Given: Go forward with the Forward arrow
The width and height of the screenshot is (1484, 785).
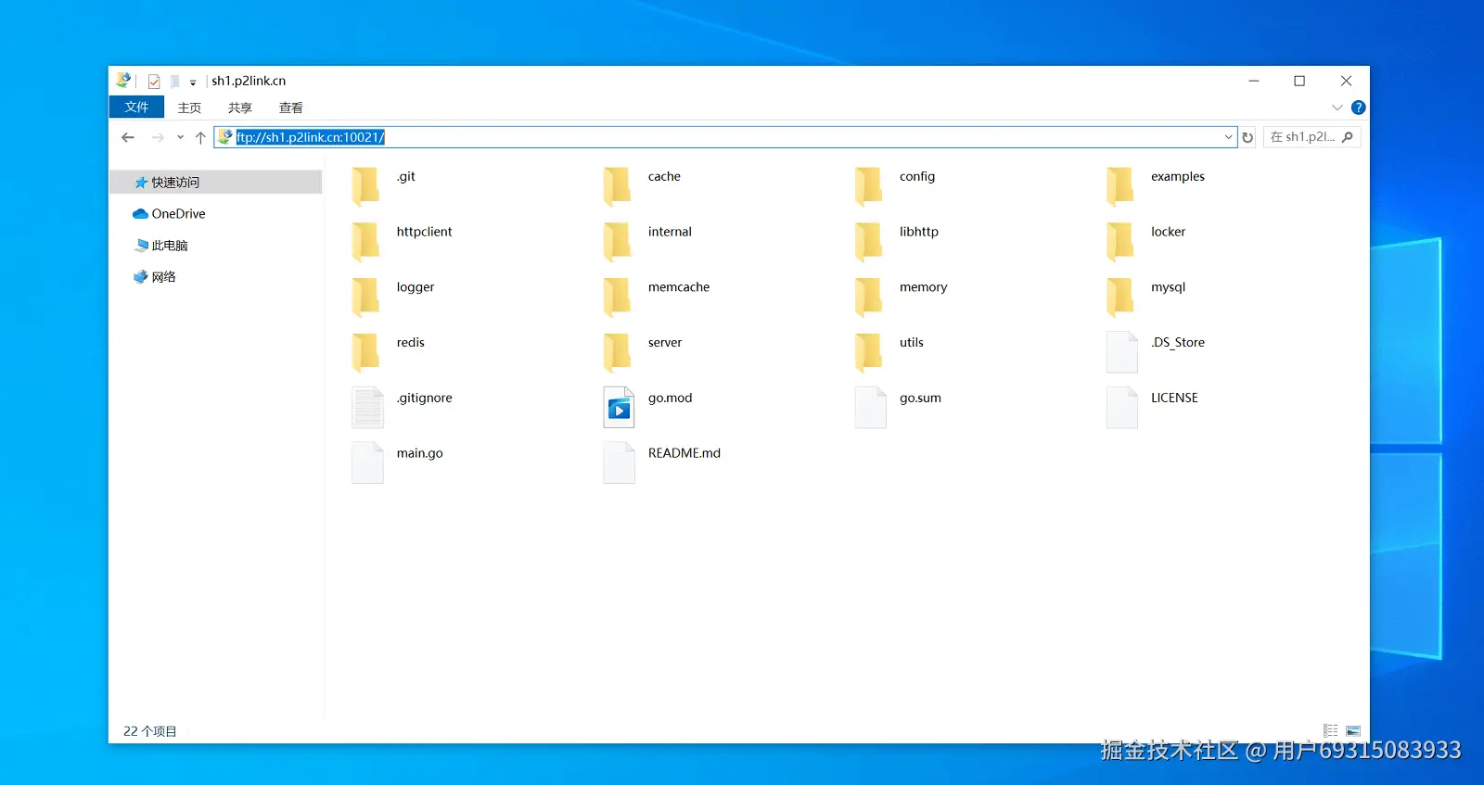Looking at the screenshot, I should (x=158, y=137).
